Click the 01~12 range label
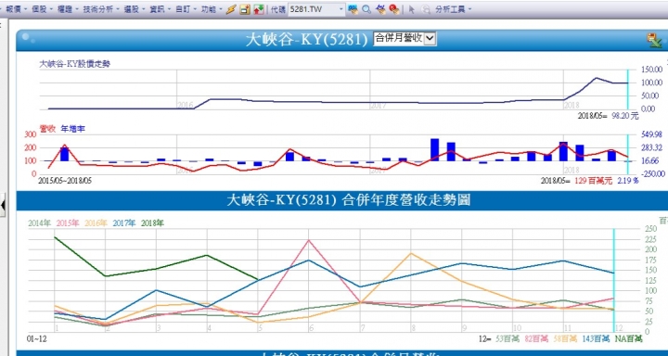The height and width of the screenshot is (356, 668). pyautogui.click(x=36, y=339)
